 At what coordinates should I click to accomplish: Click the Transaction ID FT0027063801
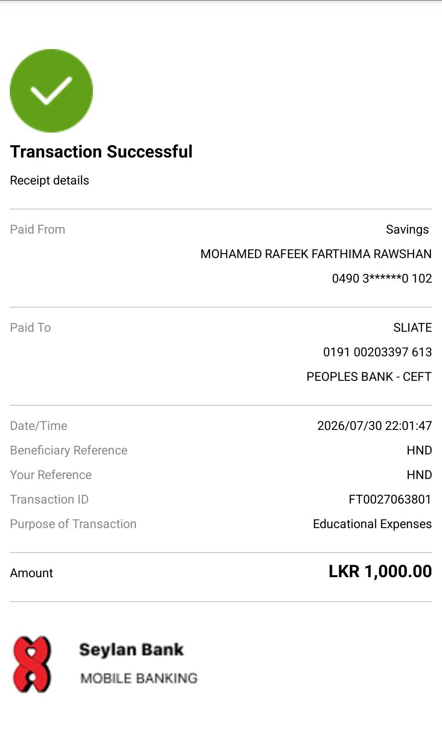point(390,499)
